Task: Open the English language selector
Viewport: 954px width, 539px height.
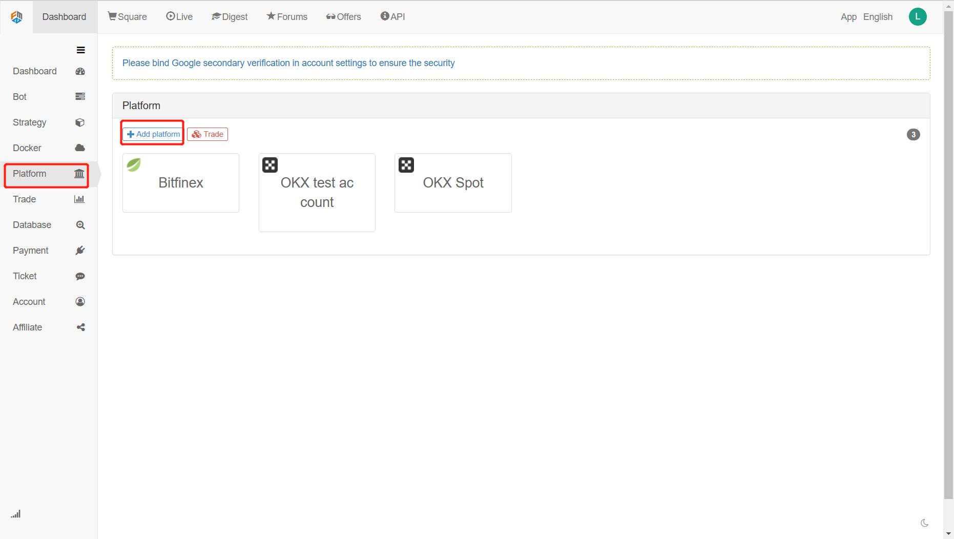Action: click(878, 17)
